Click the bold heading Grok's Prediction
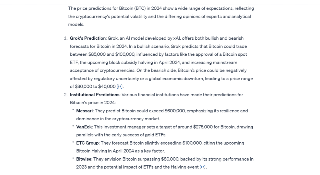Image resolution: width=320 pixels, height=175 pixels. (x=88, y=38)
